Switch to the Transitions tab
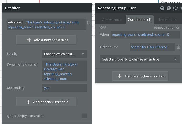This screenshot has width=182, height=124. click(167, 19)
